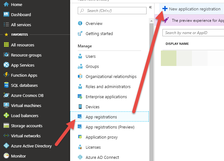Click the App registrations grid icon
This screenshot has width=224, height=161.
coord(80,117)
